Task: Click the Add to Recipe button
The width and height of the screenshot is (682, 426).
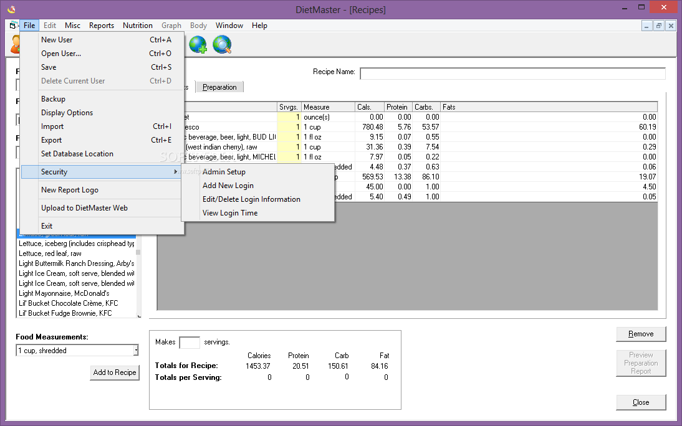Action: pyautogui.click(x=115, y=372)
